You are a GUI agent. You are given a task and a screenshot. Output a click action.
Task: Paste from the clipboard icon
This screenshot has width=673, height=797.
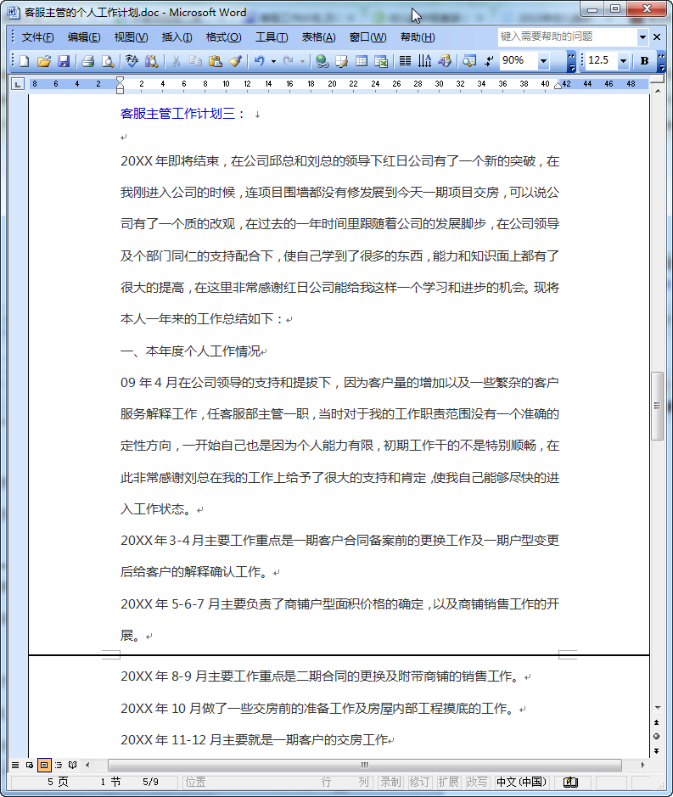tap(216, 61)
